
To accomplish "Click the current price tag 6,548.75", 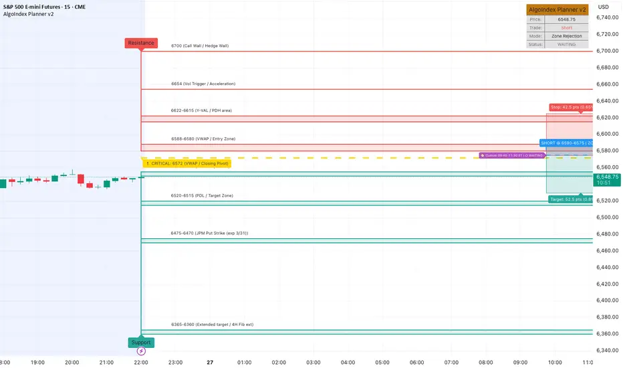I will (x=607, y=180).
